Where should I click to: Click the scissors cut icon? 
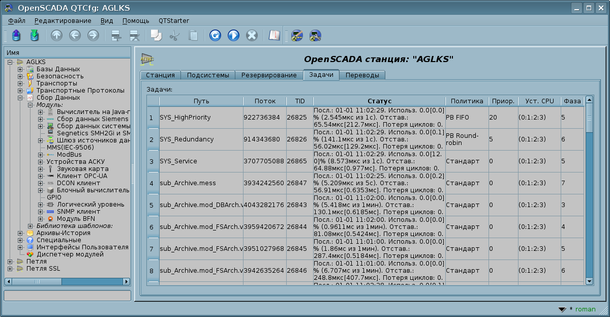[x=174, y=36]
